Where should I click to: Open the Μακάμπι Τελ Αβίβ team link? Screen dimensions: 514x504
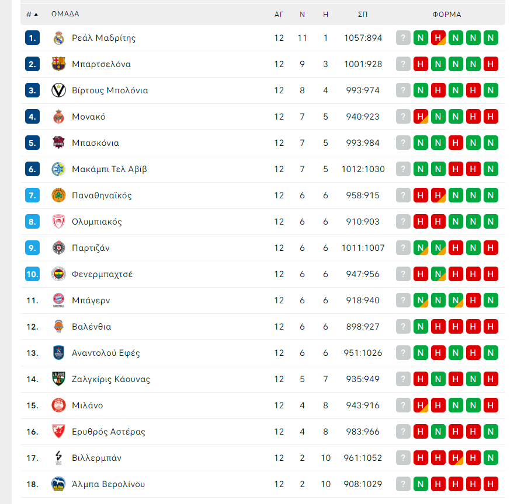tap(109, 169)
